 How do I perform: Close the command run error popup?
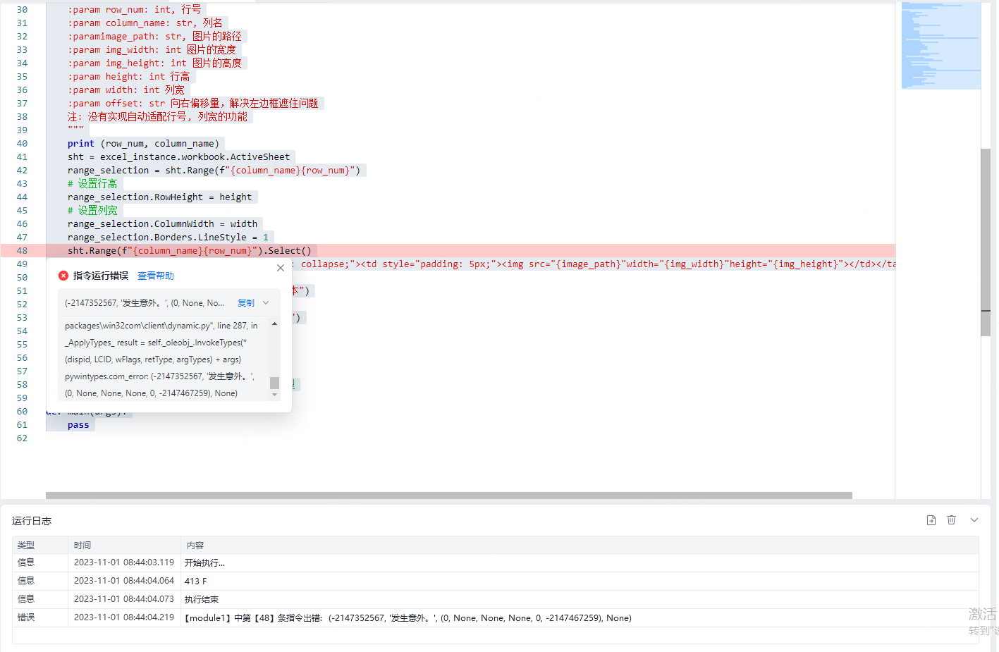click(x=281, y=268)
